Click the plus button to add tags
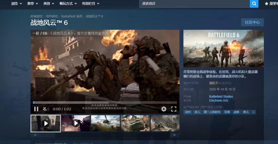 click(x=253, y=112)
